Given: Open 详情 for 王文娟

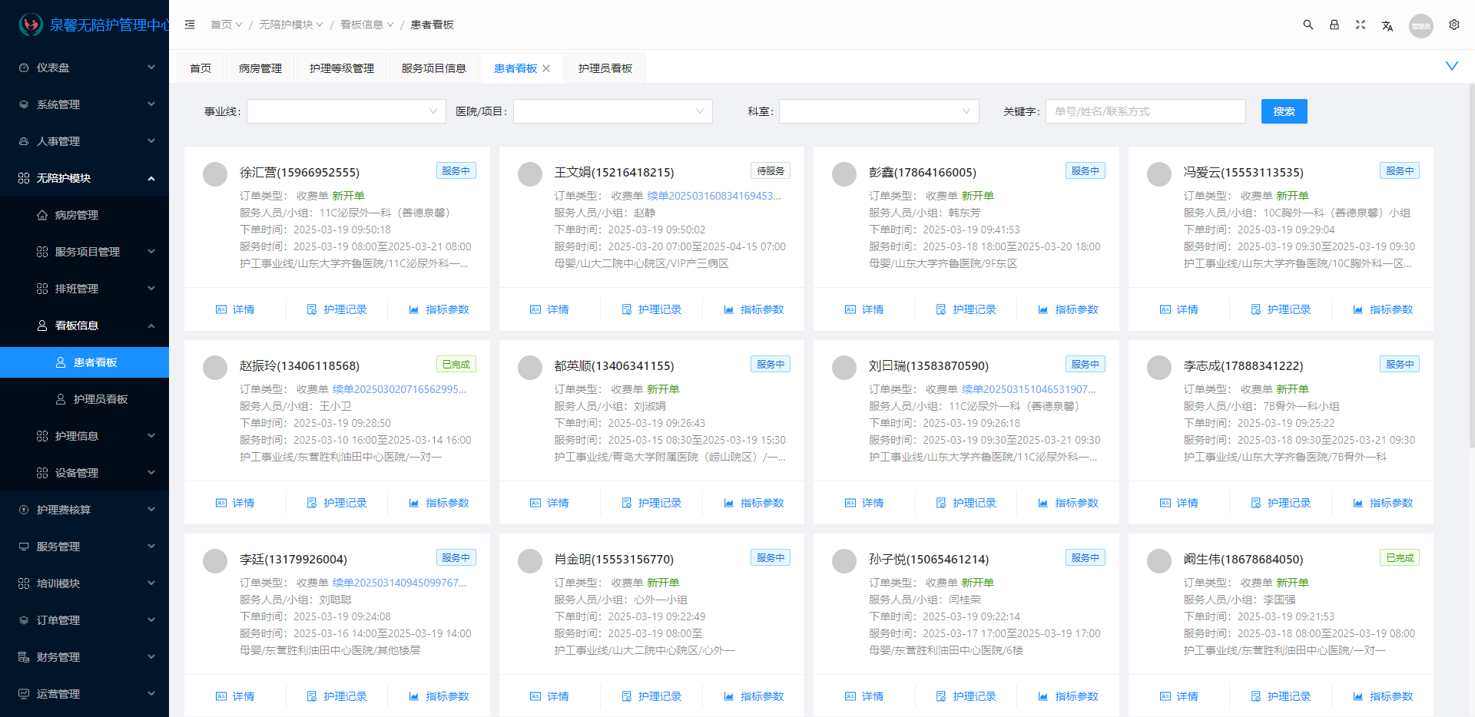Looking at the screenshot, I should coord(549,309).
